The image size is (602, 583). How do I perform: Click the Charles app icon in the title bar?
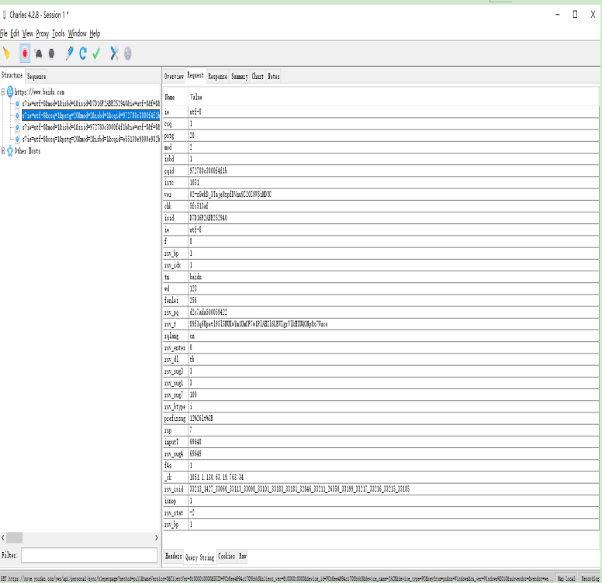4,15
